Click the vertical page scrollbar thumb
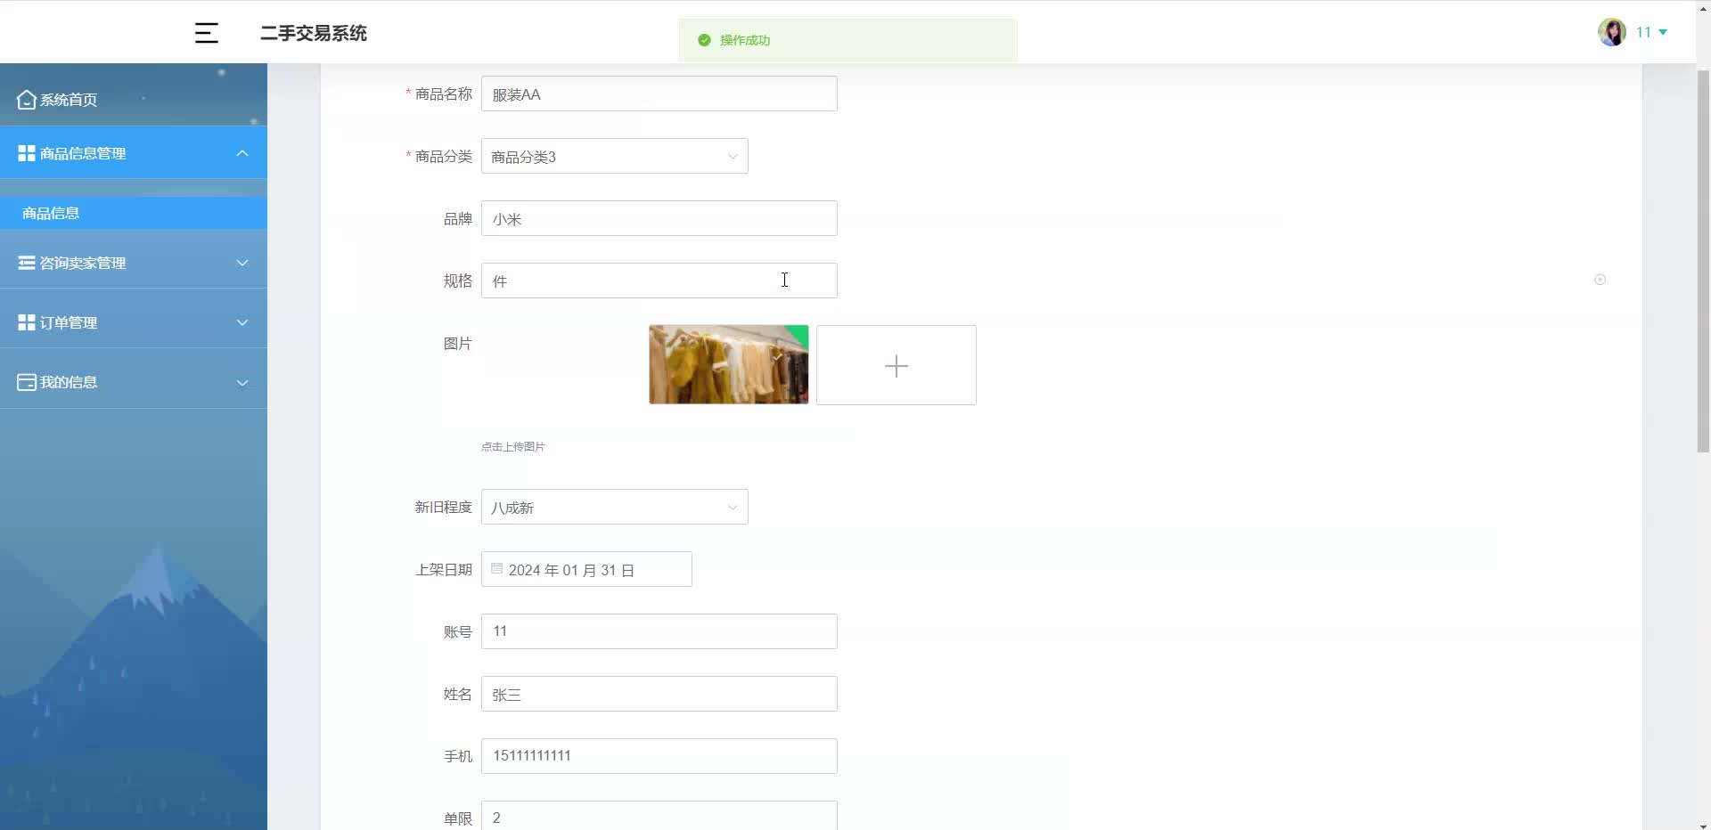1711x830 pixels. [1703, 263]
